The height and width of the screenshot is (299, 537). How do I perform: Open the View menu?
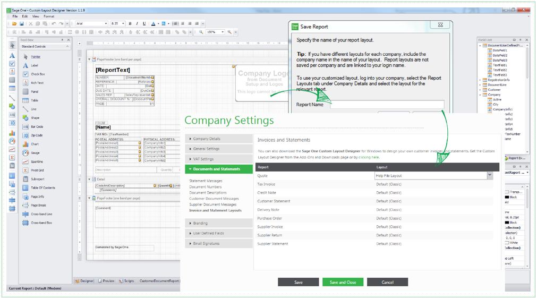tap(36, 16)
